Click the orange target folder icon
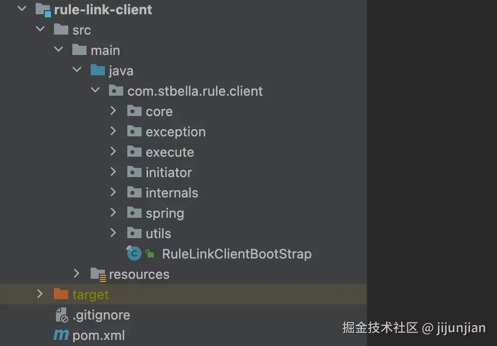 (x=61, y=294)
